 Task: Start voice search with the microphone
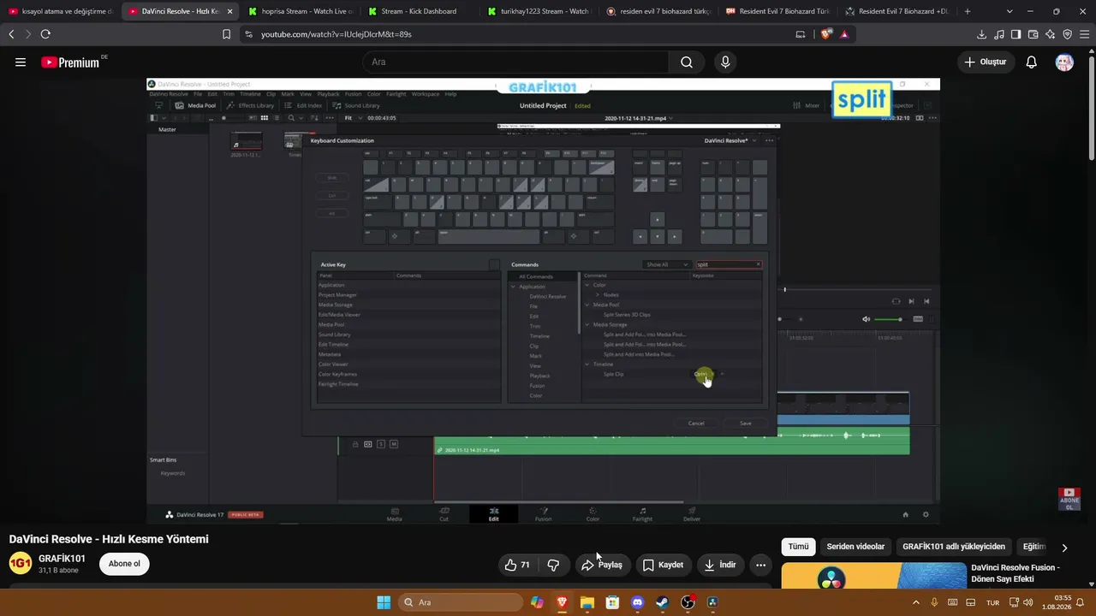click(x=725, y=62)
